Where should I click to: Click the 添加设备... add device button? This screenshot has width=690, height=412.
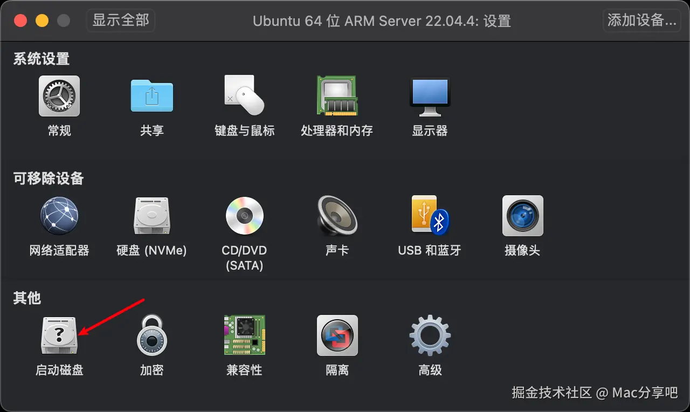(641, 20)
